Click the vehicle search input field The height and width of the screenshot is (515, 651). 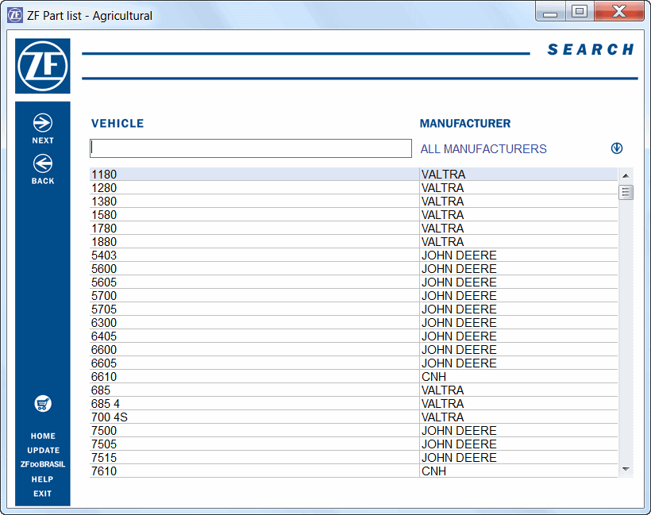[251, 148]
